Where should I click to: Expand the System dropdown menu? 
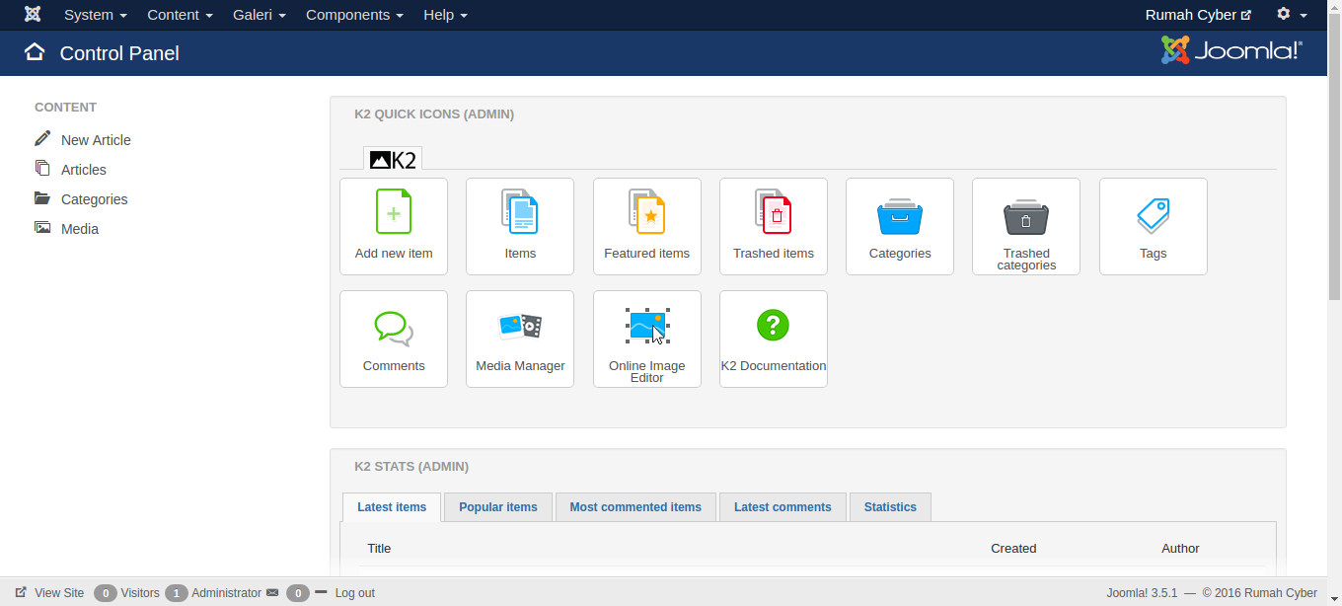[96, 15]
